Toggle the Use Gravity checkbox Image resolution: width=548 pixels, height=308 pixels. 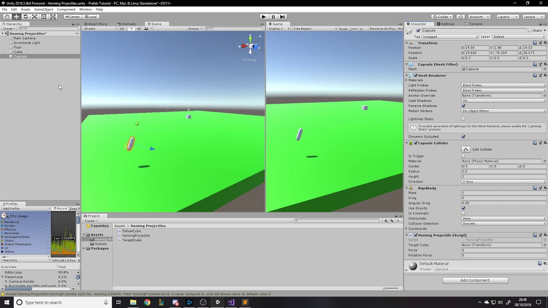coord(463,208)
